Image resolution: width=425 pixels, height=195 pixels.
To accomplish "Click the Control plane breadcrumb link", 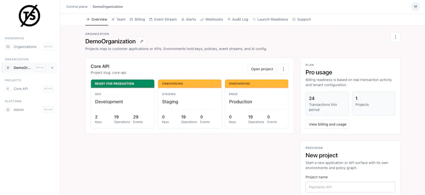I will point(76,6).
